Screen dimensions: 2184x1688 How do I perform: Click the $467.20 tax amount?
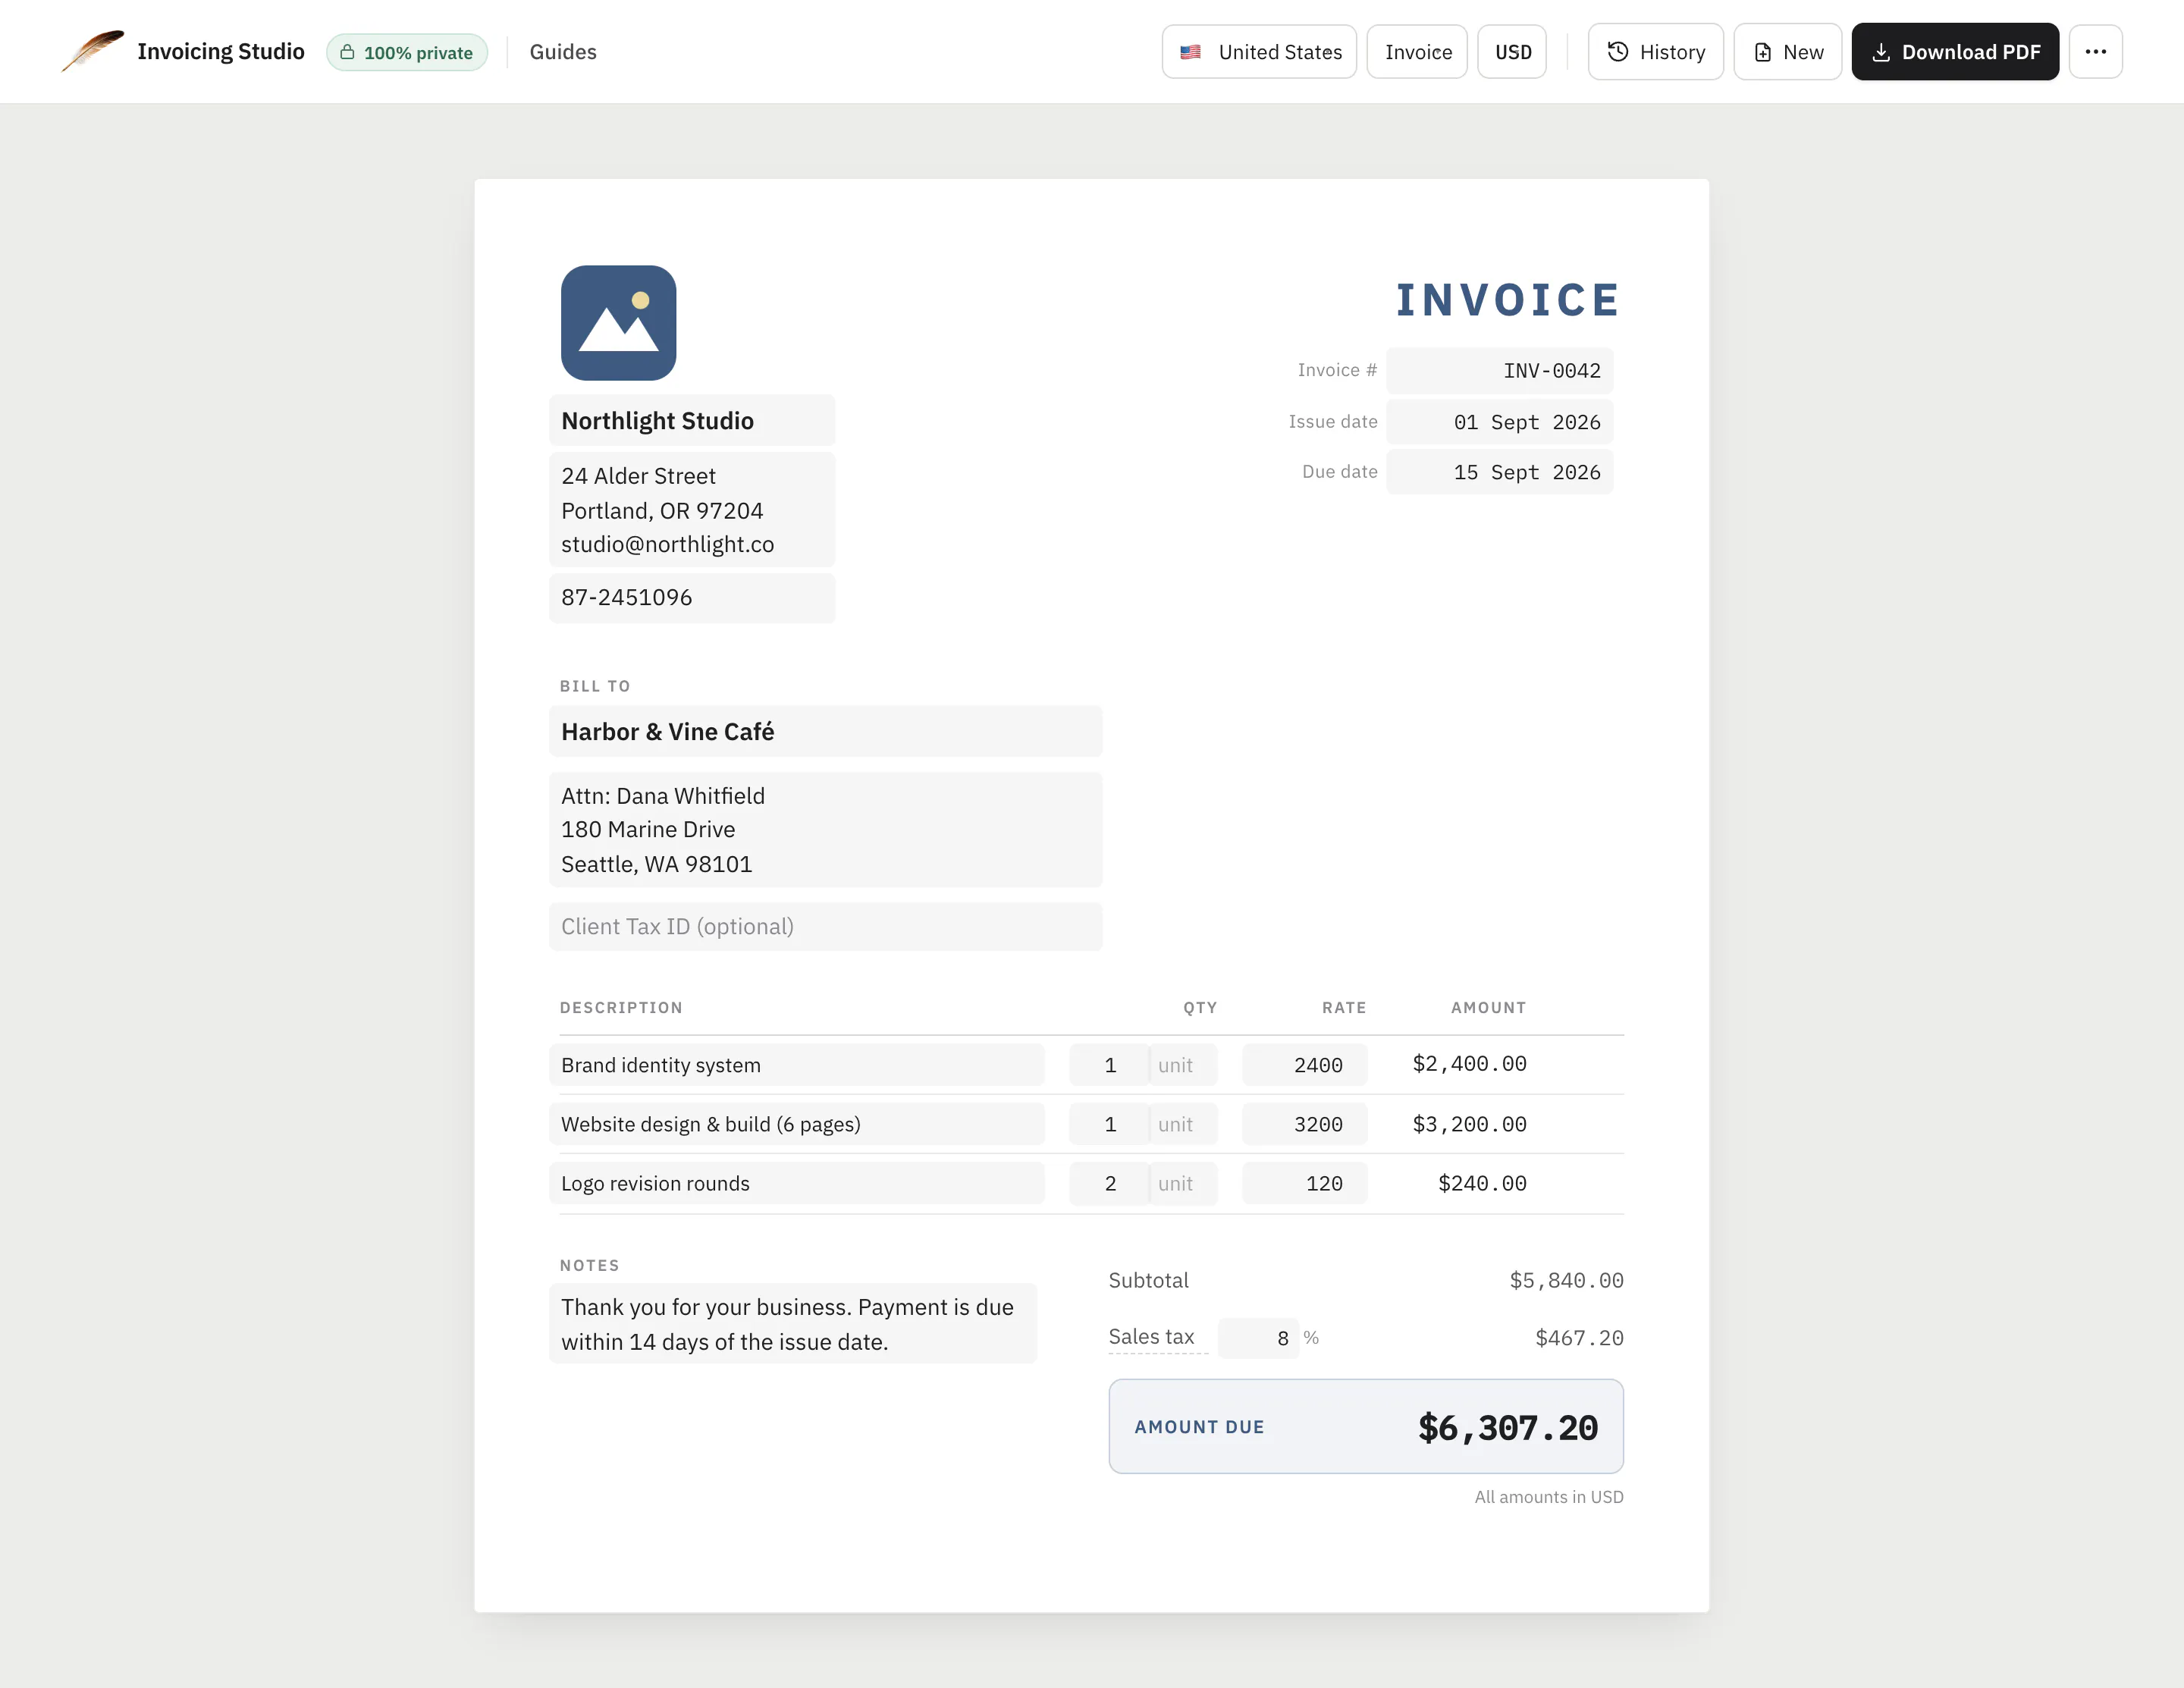pos(1579,1338)
